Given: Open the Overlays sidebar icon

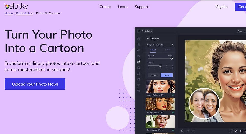Looking at the screenshot, I should [x=139, y=79].
